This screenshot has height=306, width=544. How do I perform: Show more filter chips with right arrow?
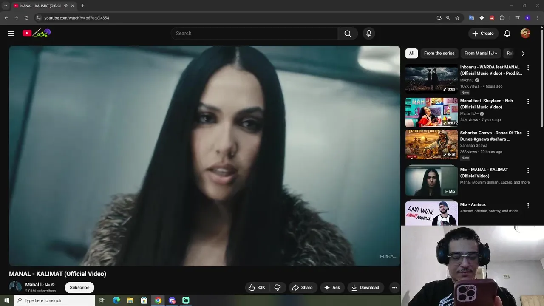[x=523, y=54]
